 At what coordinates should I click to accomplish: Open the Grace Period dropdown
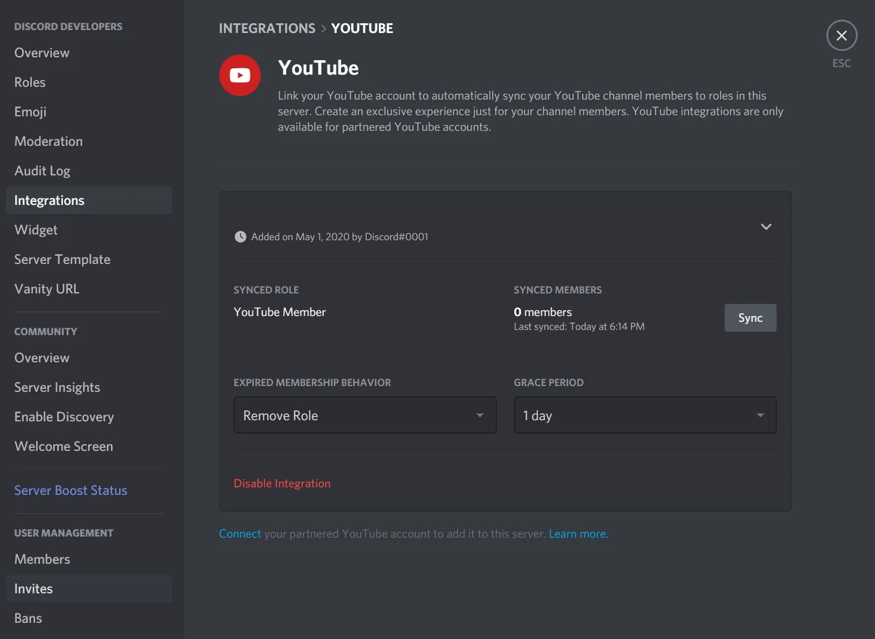tap(644, 415)
